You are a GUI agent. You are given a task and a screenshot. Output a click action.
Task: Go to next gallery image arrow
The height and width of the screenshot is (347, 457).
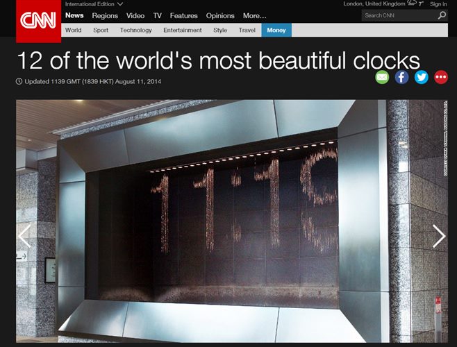pyautogui.click(x=439, y=236)
